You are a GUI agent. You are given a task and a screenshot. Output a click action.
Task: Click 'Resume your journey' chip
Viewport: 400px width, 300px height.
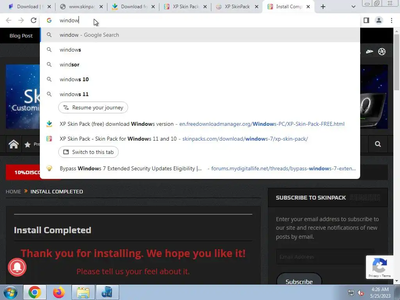tap(93, 107)
